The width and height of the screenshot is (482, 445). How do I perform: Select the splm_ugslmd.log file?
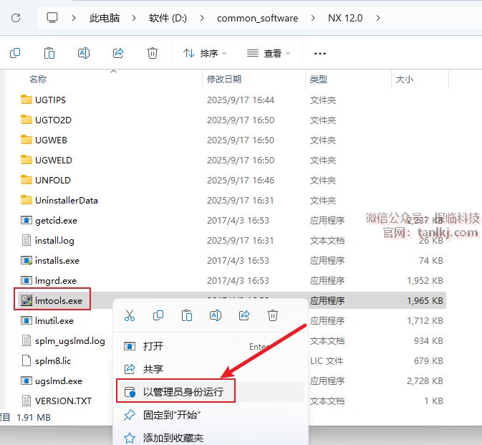64,341
